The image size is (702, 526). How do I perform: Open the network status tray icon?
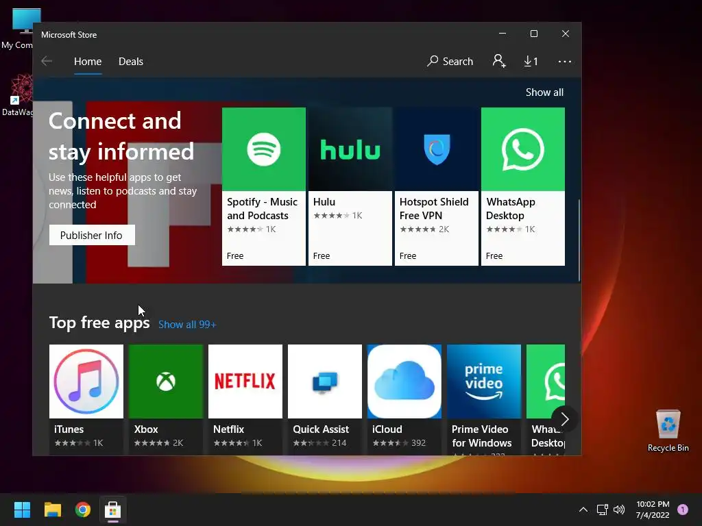[x=602, y=510]
